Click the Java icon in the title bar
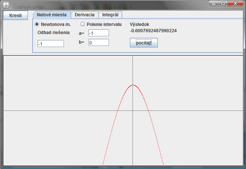This screenshot has height=169, width=246. coord(6,4)
